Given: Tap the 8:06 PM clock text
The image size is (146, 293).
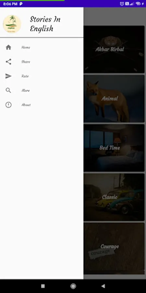Looking at the screenshot, I should click(10, 4).
